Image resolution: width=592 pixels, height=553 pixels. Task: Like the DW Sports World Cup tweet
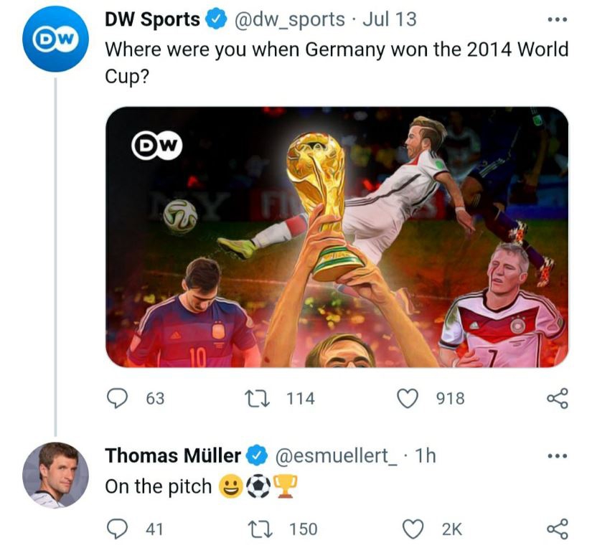[x=408, y=397]
